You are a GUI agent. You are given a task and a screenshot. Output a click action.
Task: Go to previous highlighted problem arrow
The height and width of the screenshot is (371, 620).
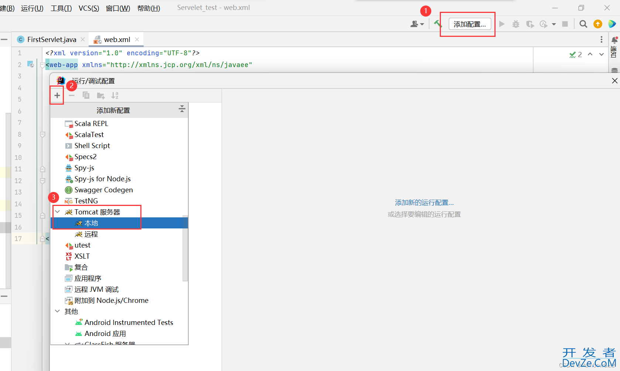pyautogui.click(x=590, y=55)
